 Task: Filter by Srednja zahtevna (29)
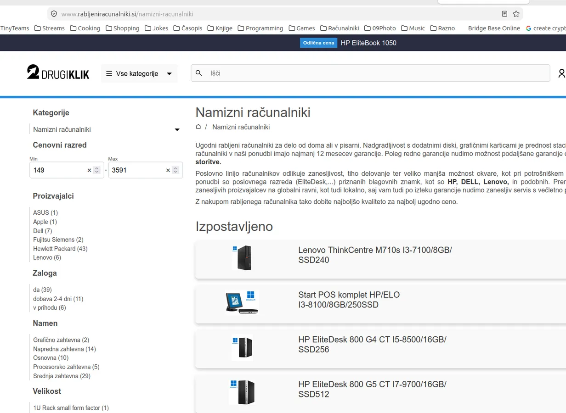62,376
